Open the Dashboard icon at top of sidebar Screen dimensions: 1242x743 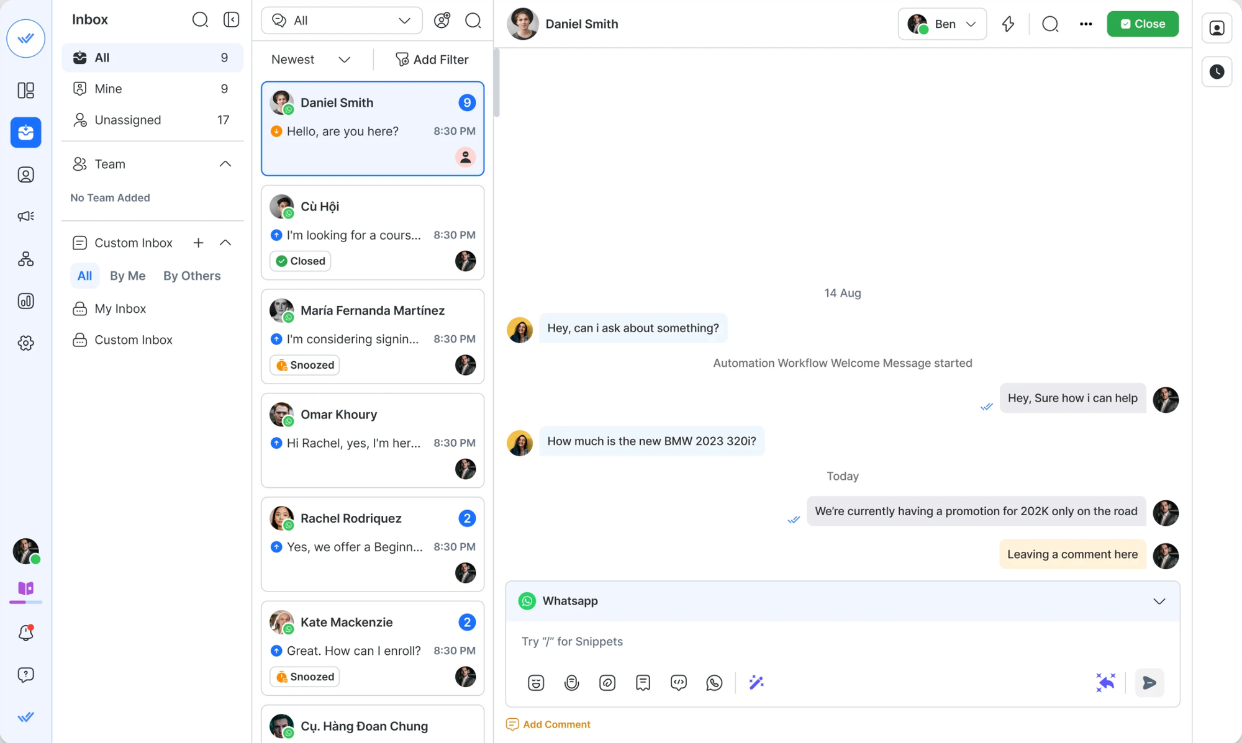click(x=25, y=90)
